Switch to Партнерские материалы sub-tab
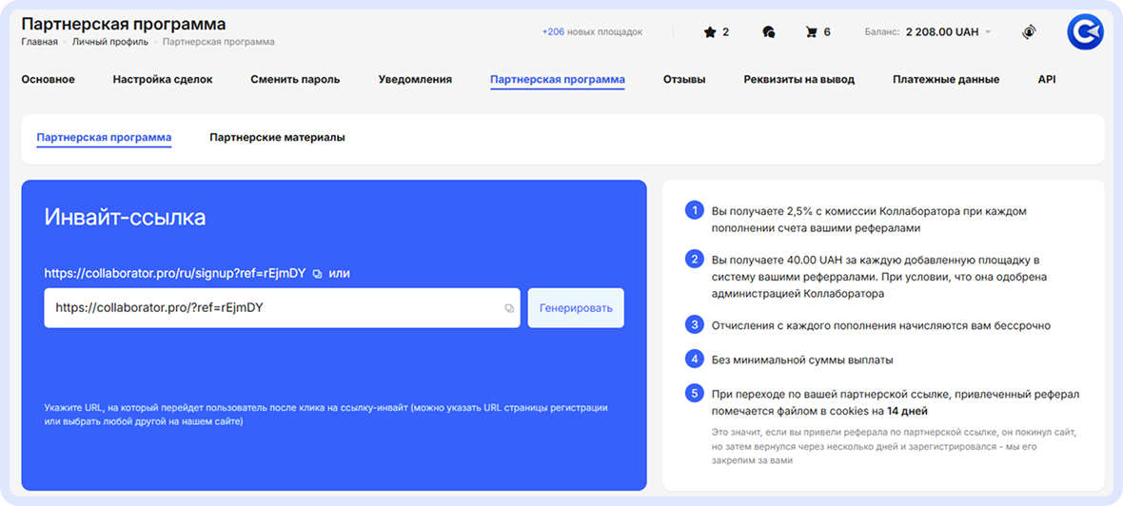This screenshot has width=1123, height=506. click(277, 138)
